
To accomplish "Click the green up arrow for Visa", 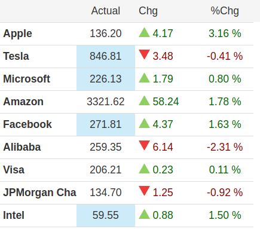I will (144, 169).
